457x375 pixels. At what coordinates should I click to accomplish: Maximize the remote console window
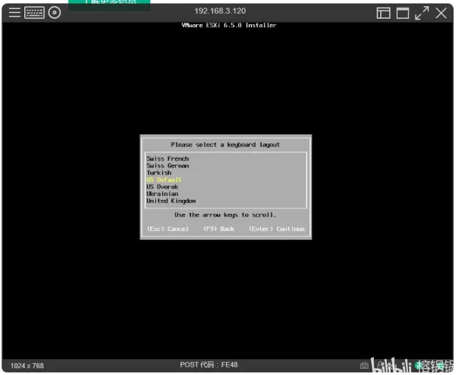403,13
